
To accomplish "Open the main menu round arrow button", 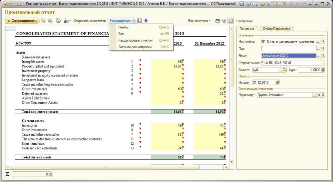I will tap(11, 4).
